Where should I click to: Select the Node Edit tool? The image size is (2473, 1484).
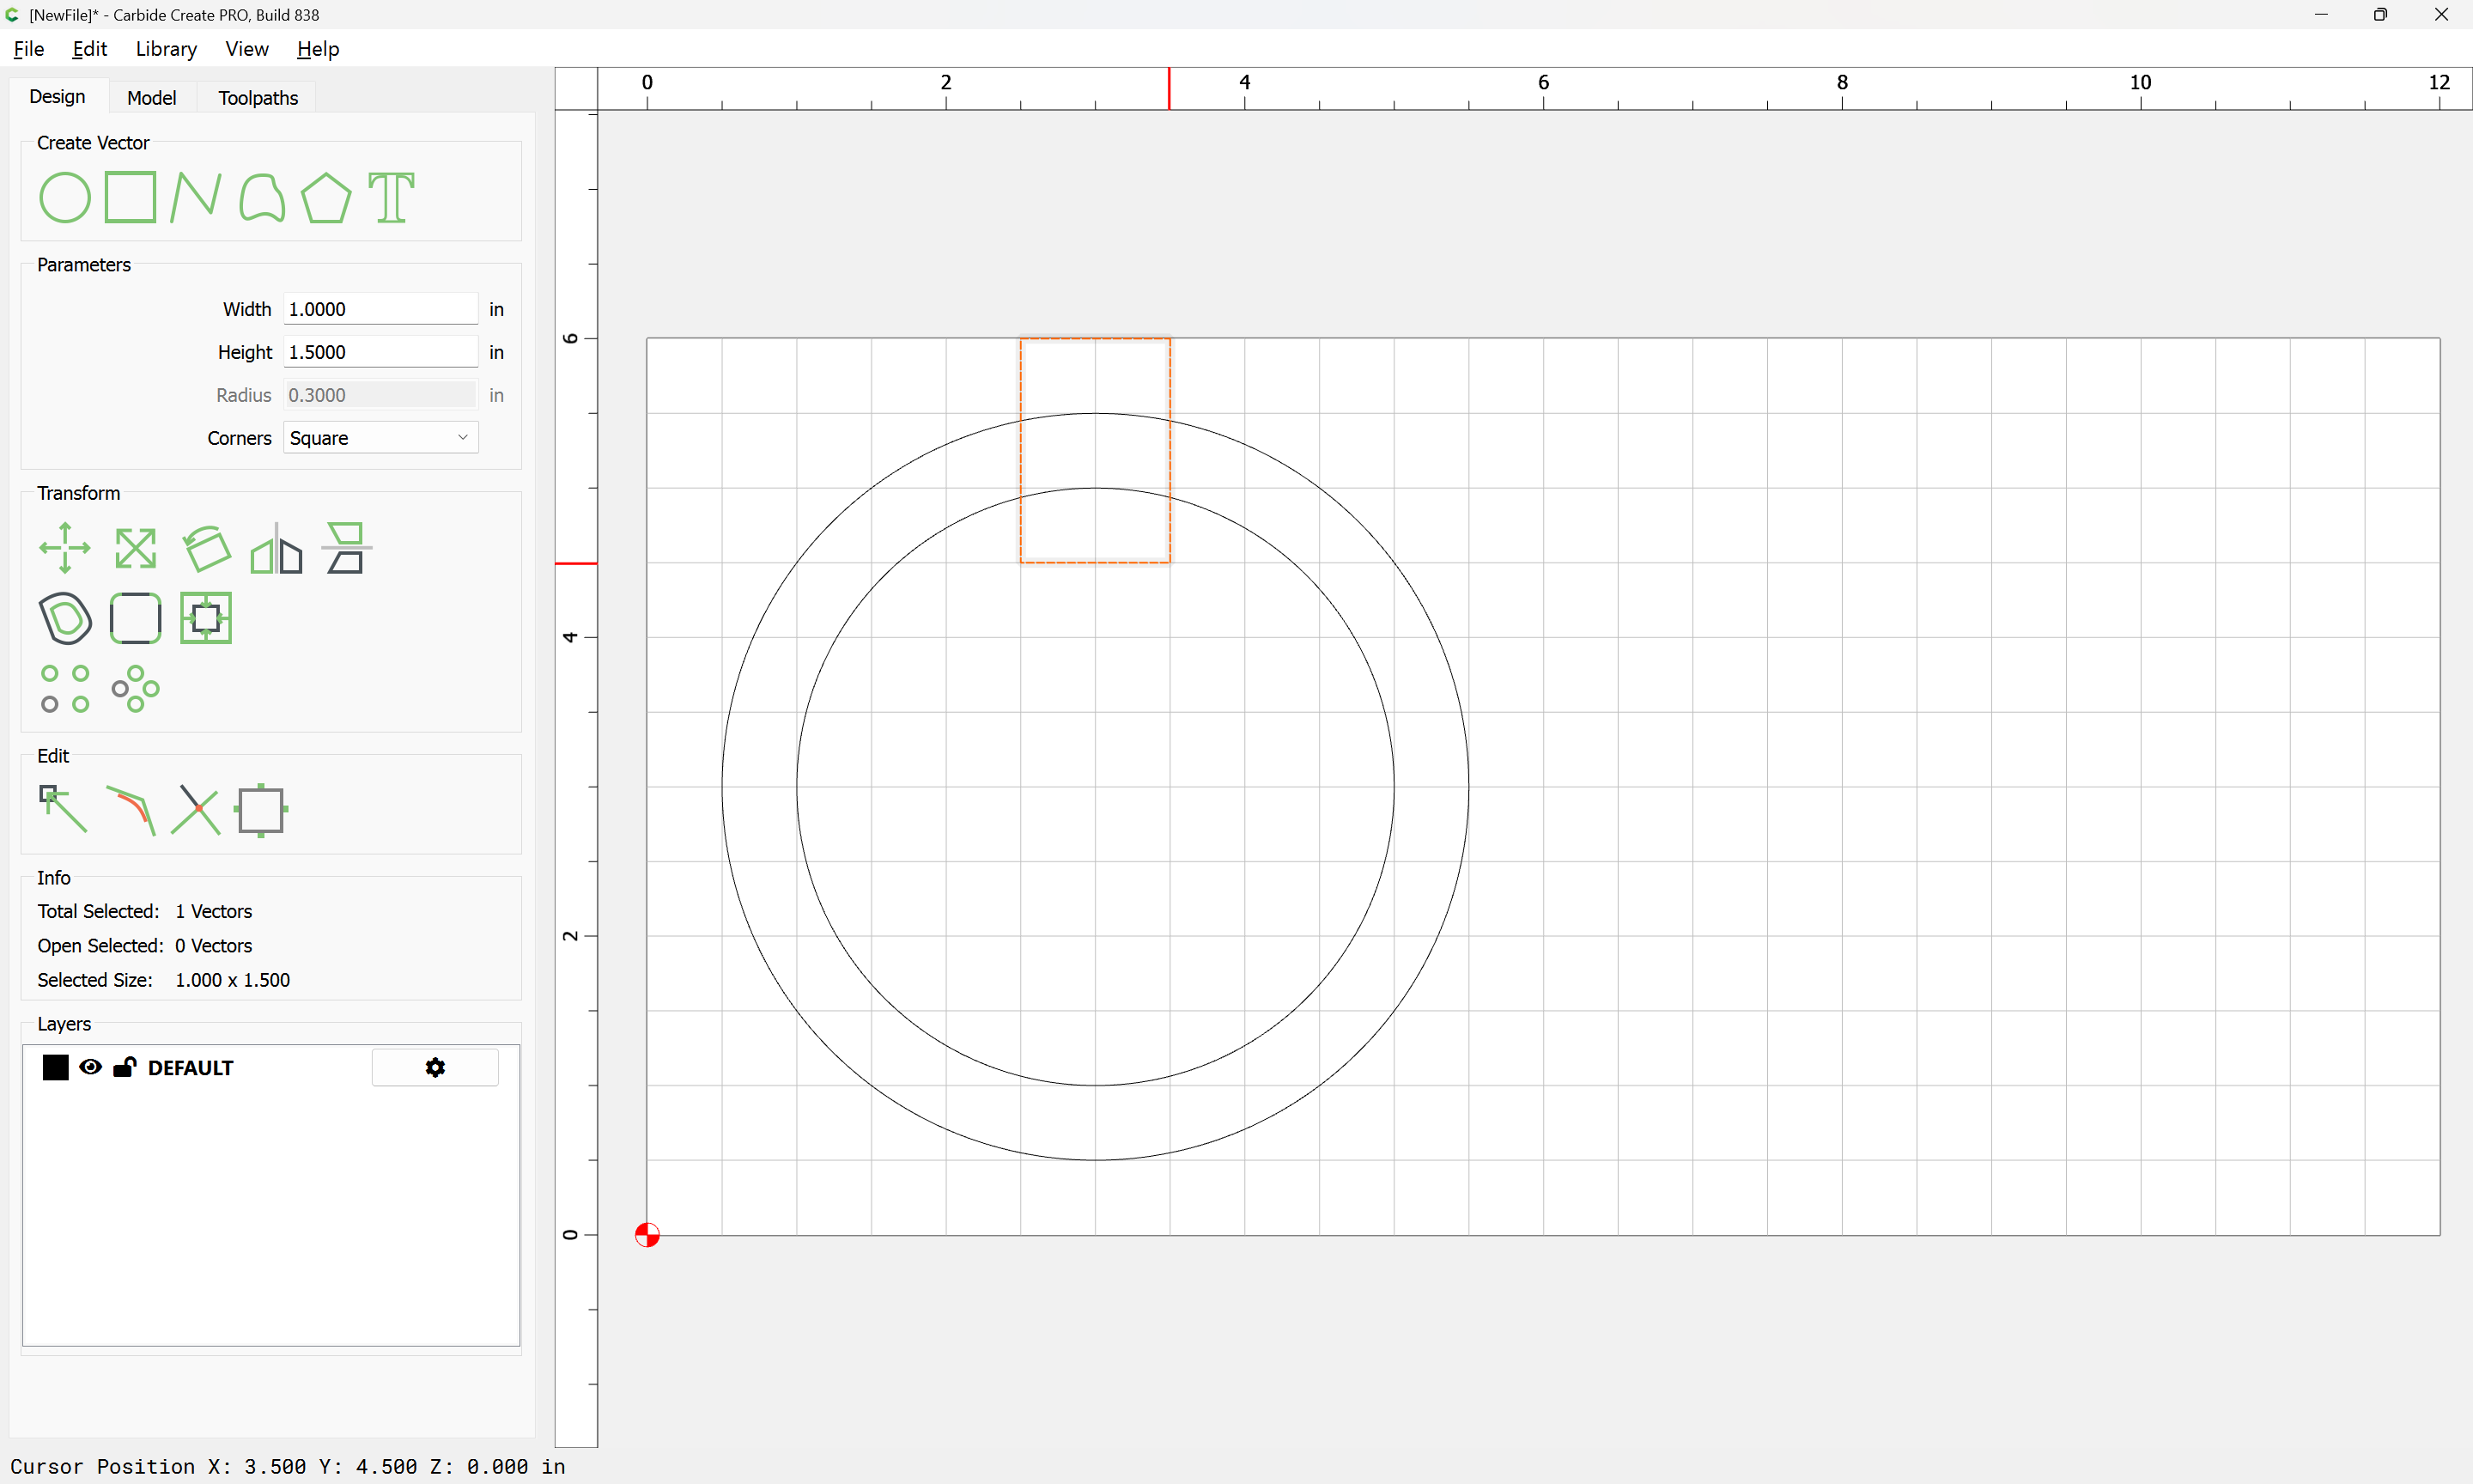pos(62,808)
